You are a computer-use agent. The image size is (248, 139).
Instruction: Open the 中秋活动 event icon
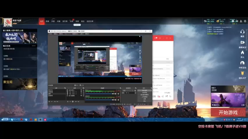coord(242,63)
